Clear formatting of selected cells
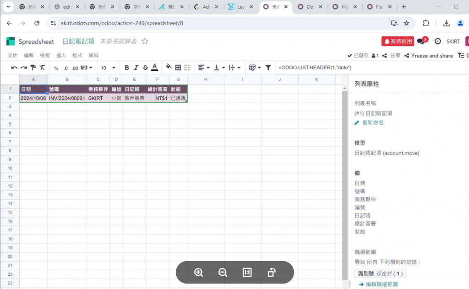469x289 pixels. 42,68
